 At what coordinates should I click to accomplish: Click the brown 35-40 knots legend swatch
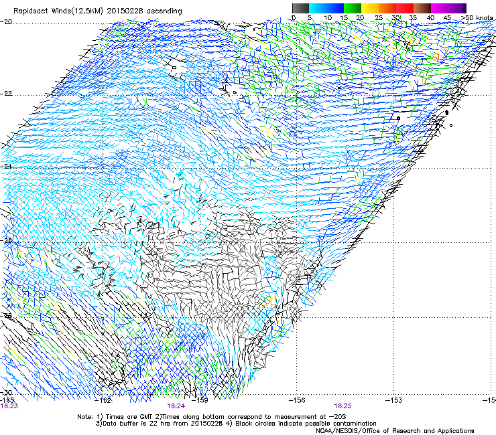[x=422, y=8]
